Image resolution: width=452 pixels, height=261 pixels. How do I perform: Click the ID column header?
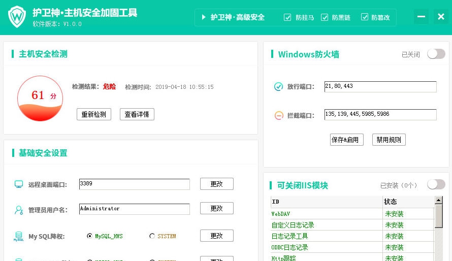pos(327,202)
